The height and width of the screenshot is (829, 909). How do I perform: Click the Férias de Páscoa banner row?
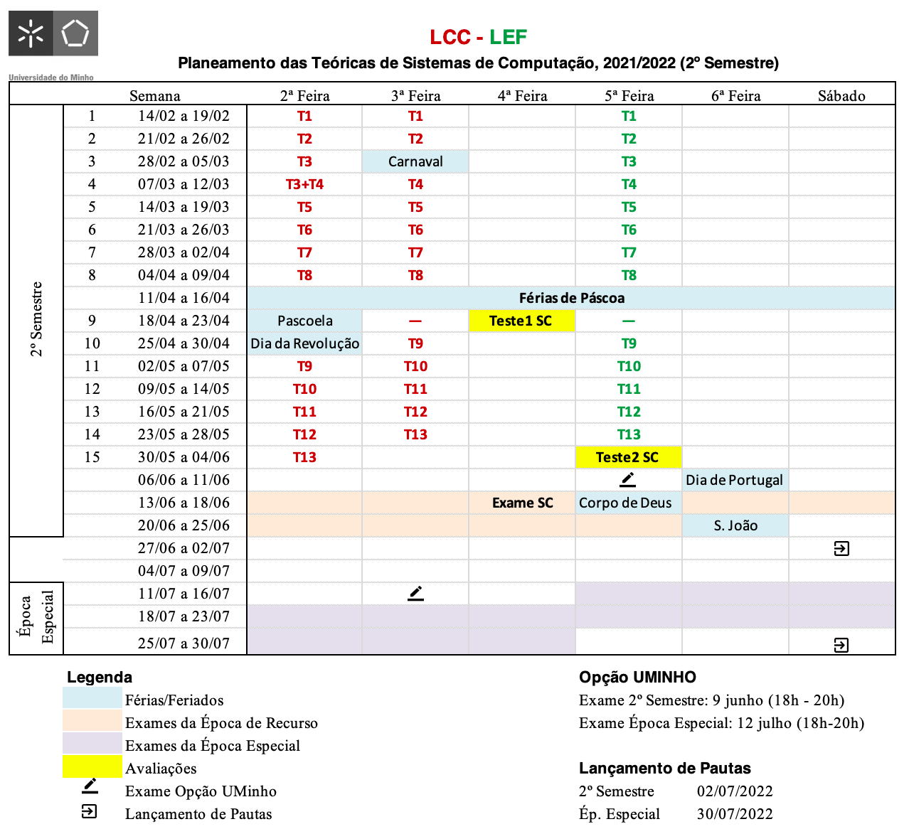(571, 298)
